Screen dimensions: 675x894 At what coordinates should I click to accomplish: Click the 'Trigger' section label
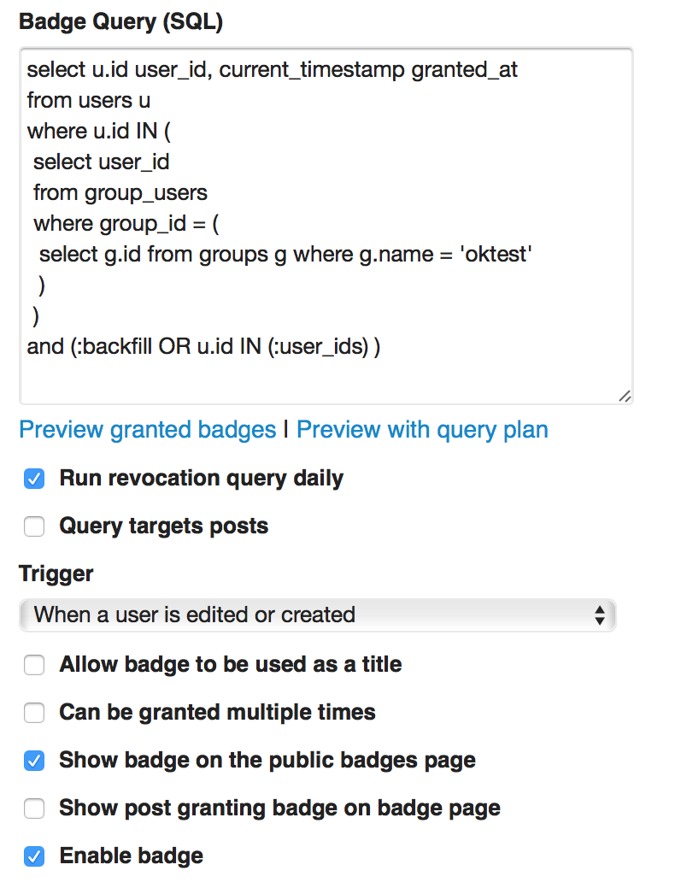(56, 573)
